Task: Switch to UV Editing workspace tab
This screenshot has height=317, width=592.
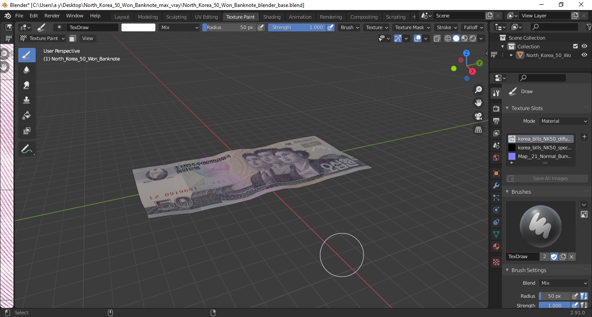Action: [206, 17]
